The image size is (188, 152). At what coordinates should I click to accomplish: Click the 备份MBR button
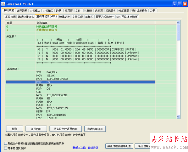(x=36, y=129)
